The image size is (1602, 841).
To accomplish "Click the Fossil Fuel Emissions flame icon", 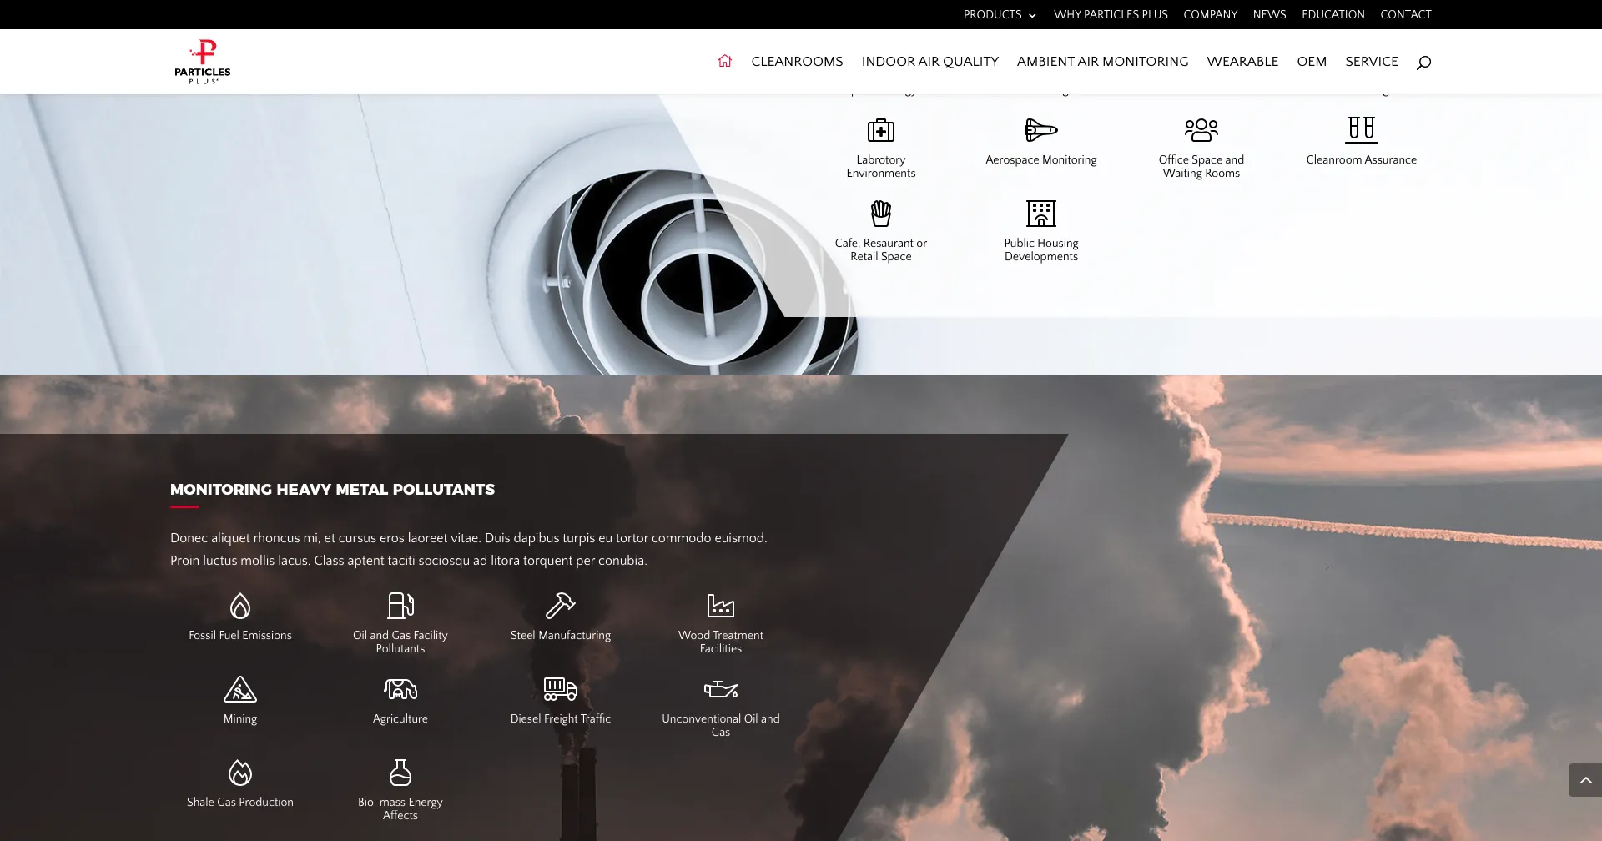I will point(240,606).
